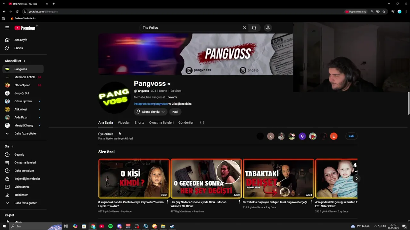The height and width of the screenshot is (230, 410).
Task: Open more options for Moriah Wilson video
Action: [x=240, y=202]
